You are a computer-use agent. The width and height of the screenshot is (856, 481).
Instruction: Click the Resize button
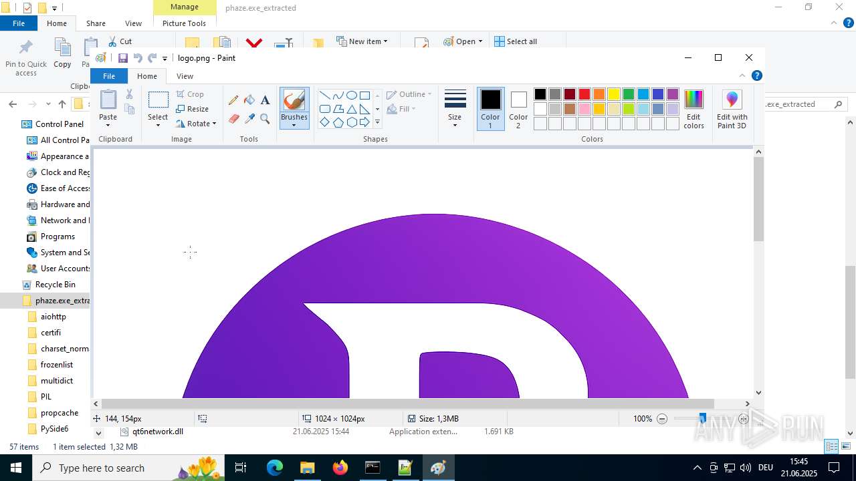193,109
